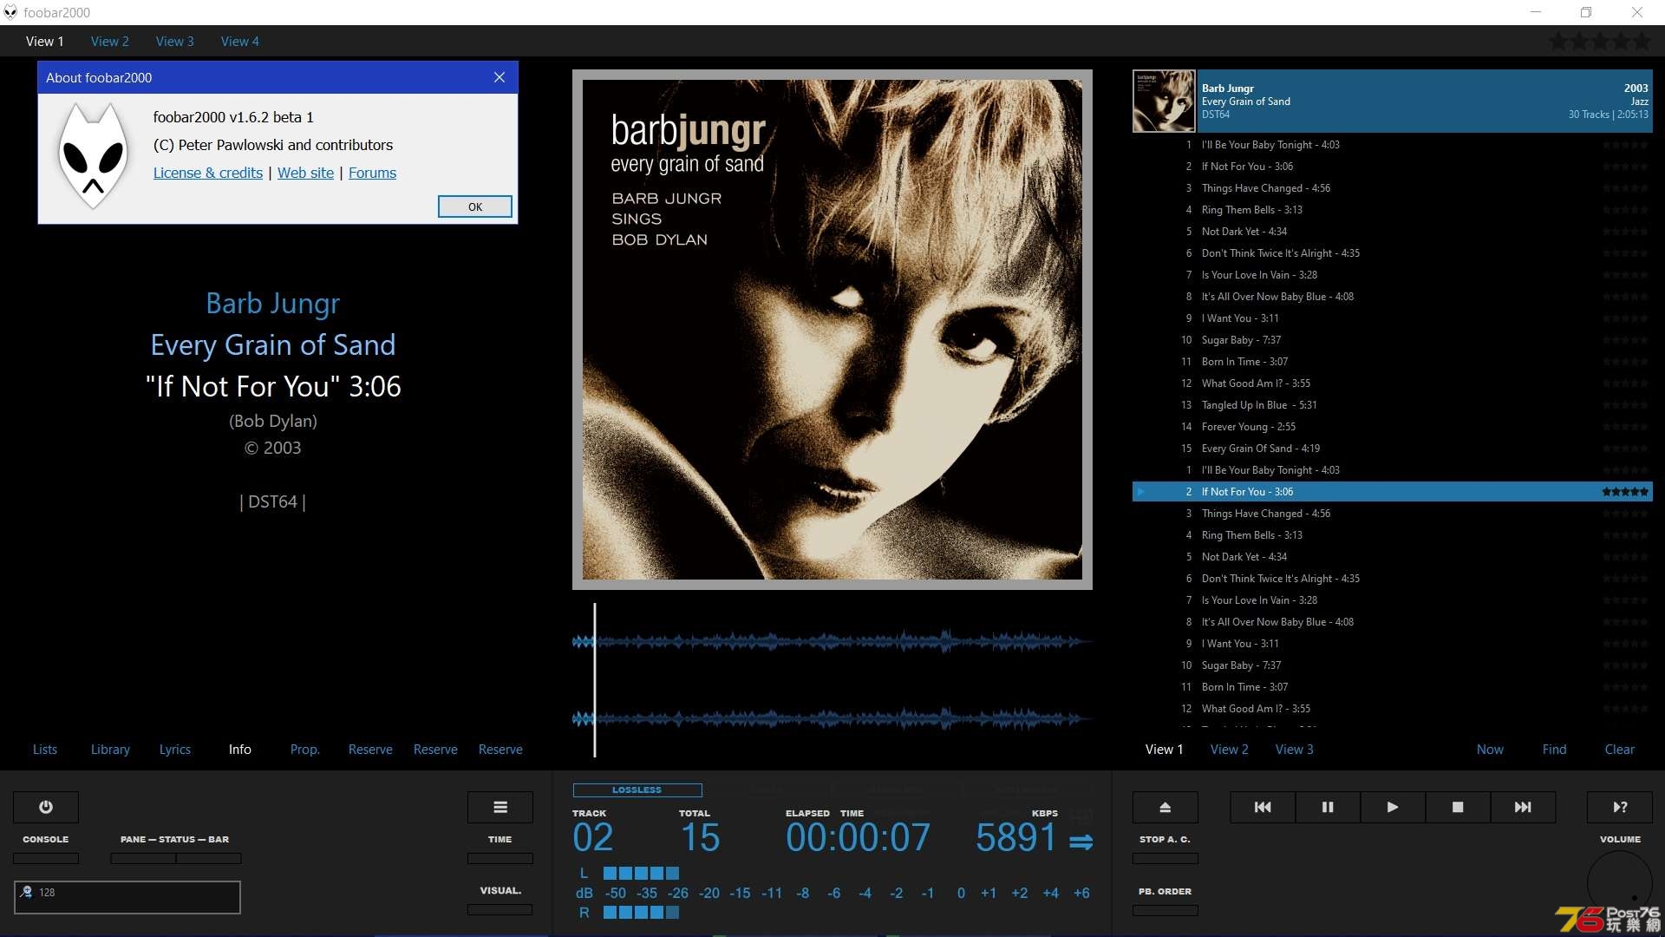Click the eject icon button
Viewport: 1665px width, 937px height.
tap(1165, 807)
